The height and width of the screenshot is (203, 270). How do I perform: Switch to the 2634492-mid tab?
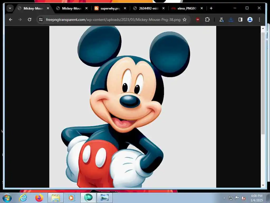click(149, 8)
